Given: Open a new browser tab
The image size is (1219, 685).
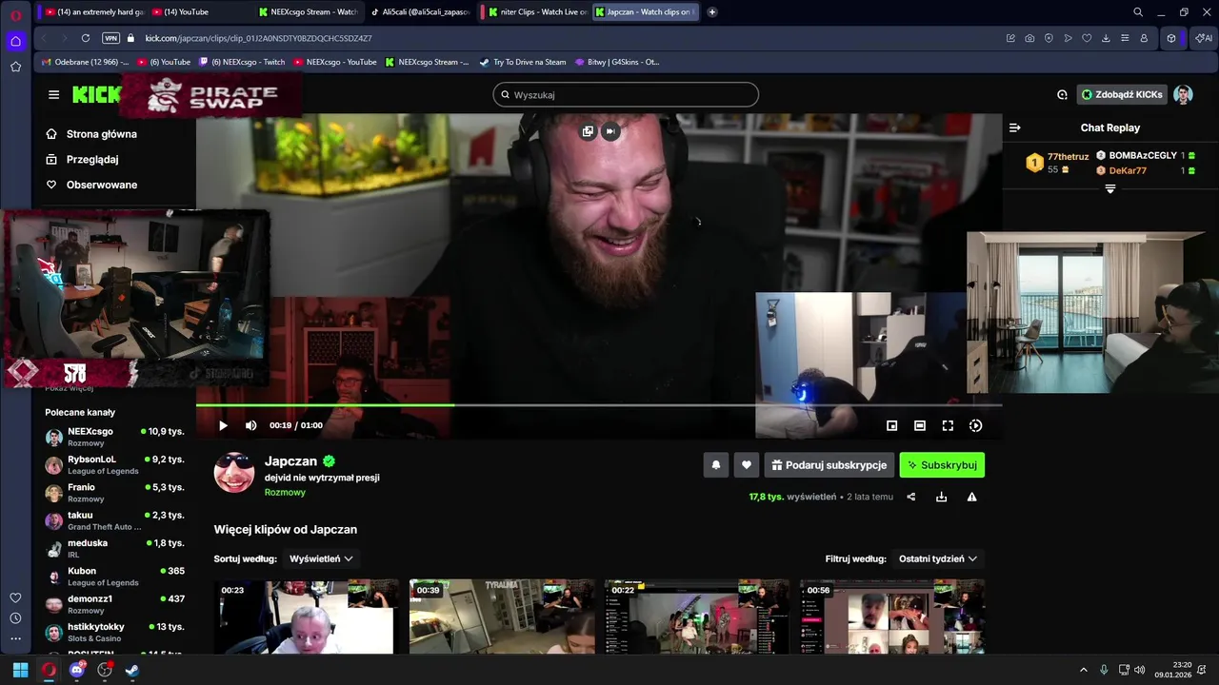Looking at the screenshot, I should click(712, 11).
